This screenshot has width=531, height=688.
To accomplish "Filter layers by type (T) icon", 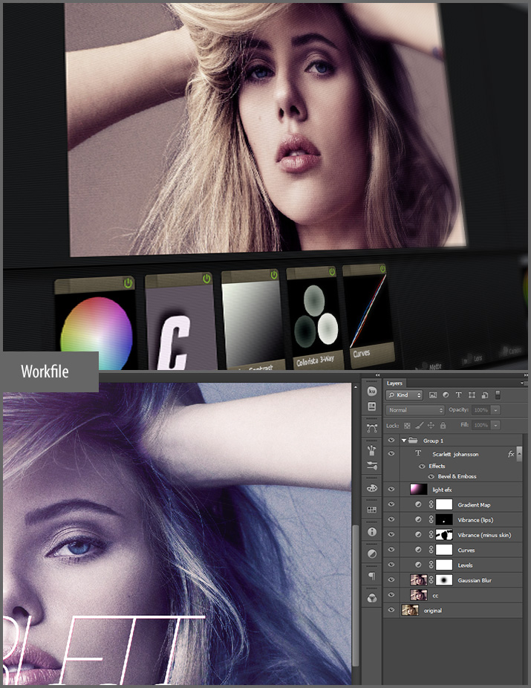I will click(458, 395).
